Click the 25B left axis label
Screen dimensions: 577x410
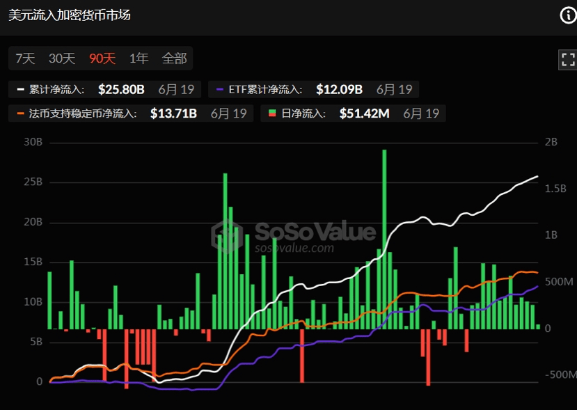(x=33, y=182)
